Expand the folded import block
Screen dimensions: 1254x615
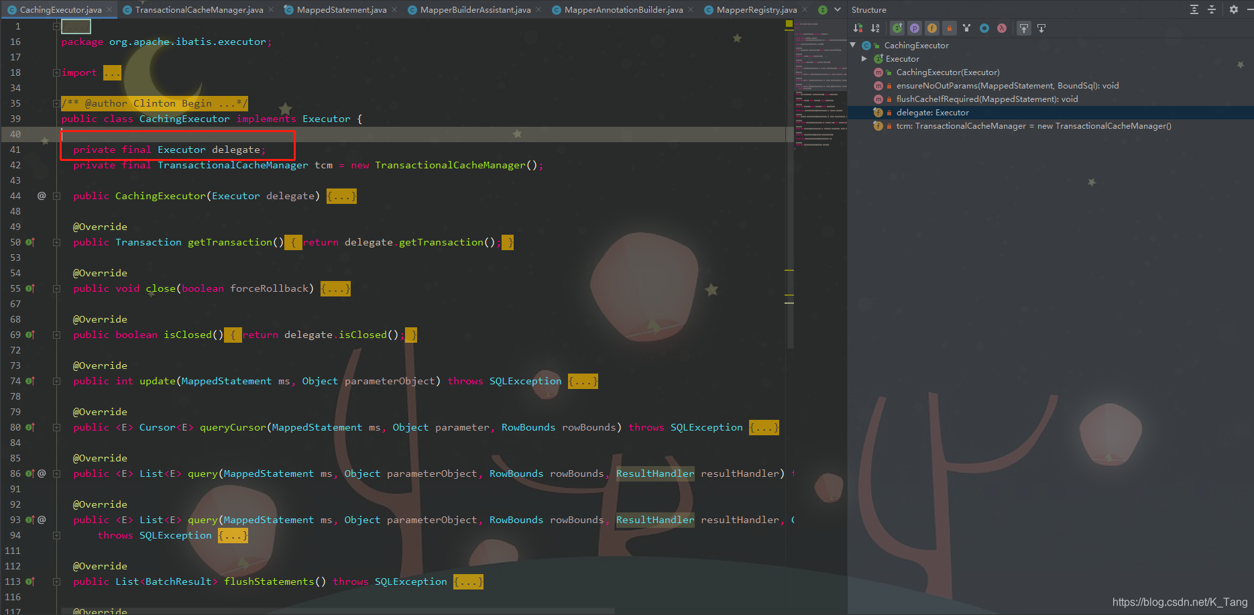point(112,72)
